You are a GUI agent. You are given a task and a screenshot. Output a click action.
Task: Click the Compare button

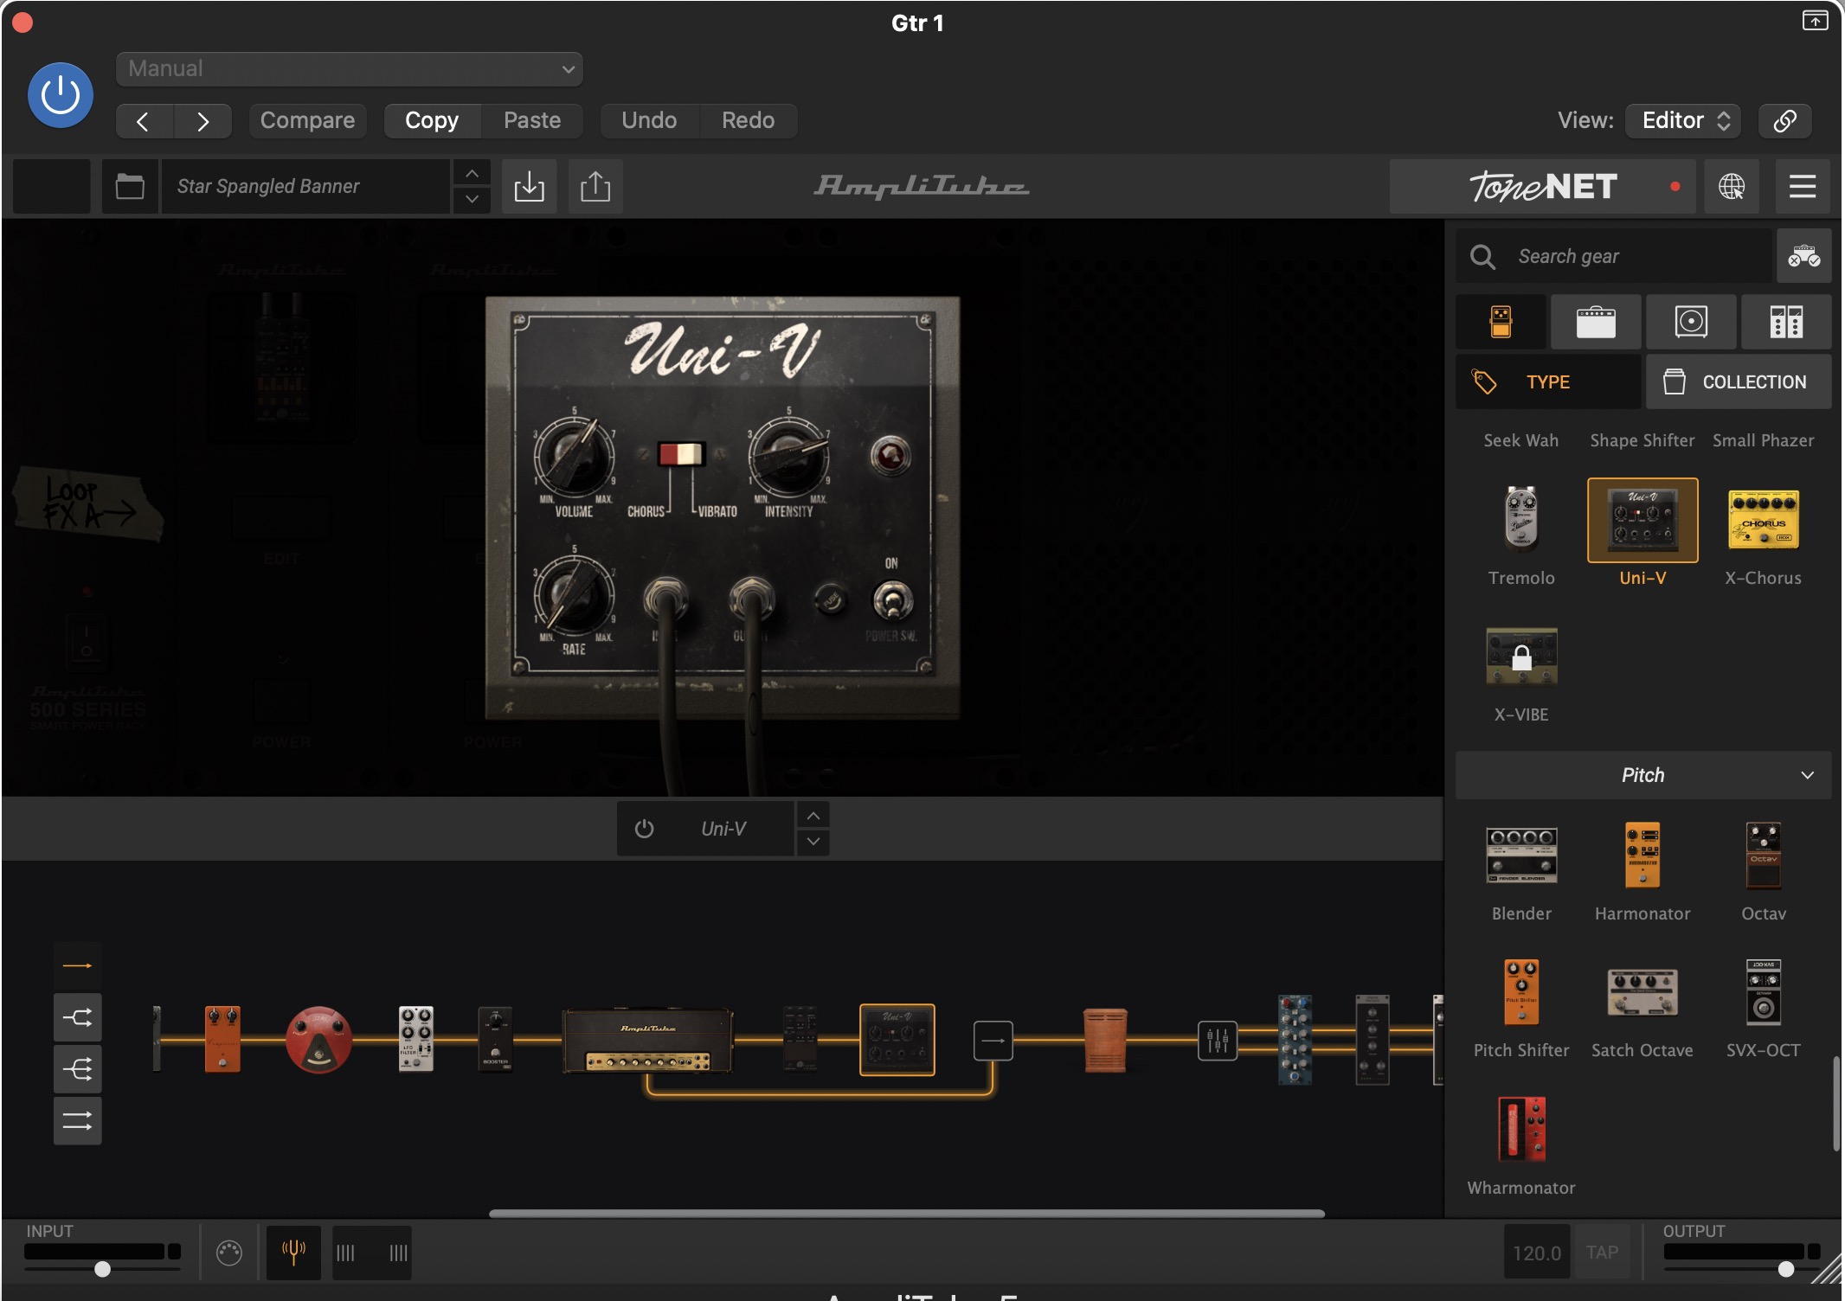(307, 120)
